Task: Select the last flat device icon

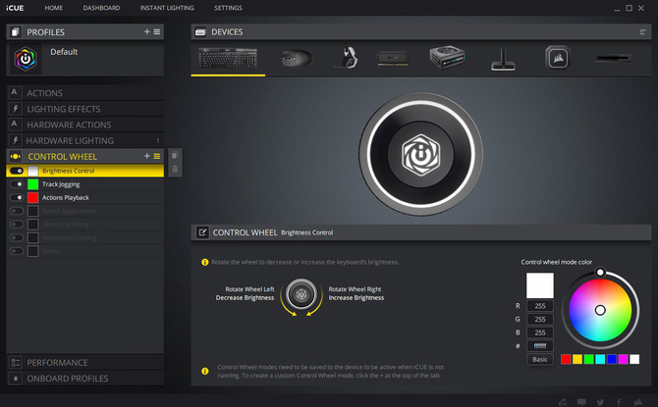Action: (613, 58)
